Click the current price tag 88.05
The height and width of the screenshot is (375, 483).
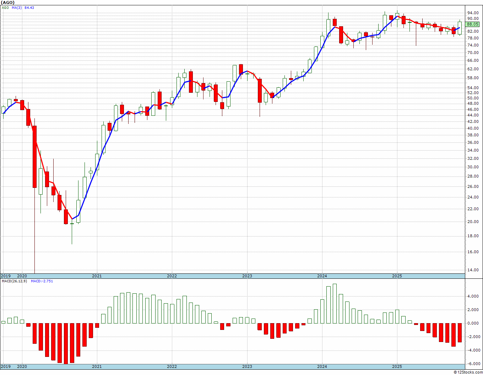pos(473,24)
